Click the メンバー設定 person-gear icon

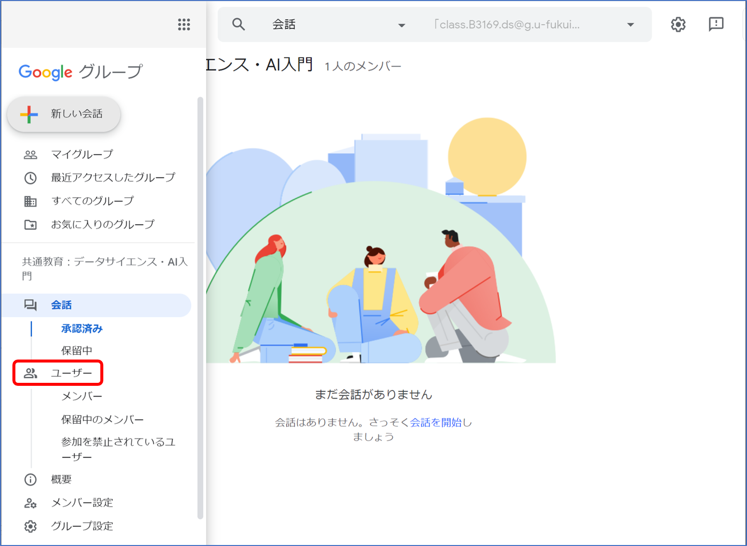(30, 503)
